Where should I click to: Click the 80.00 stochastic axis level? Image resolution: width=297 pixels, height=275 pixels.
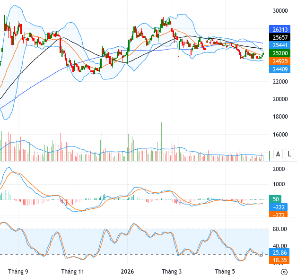point(280,229)
